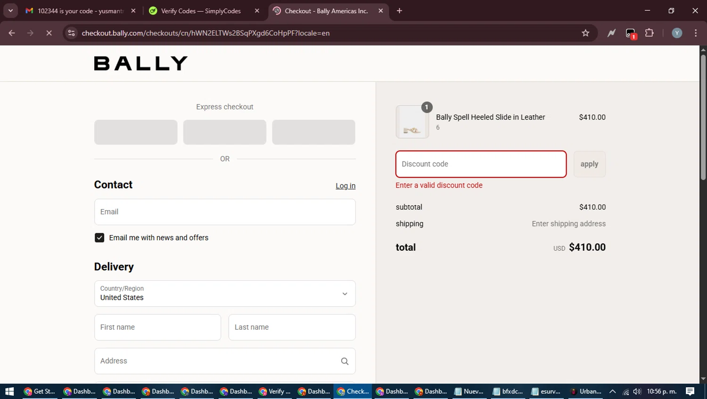This screenshot has height=399, width=707.
Task: Focus the Address field
Action: tap(225, 361)
